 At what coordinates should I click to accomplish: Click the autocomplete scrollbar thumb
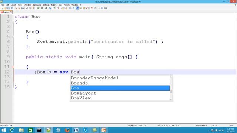click(171, 92)
